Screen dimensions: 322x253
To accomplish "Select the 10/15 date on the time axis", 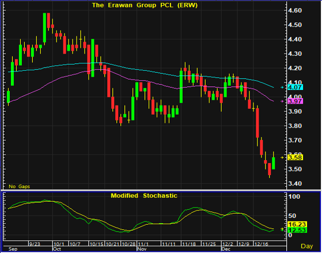I will (x=96, y=244).
